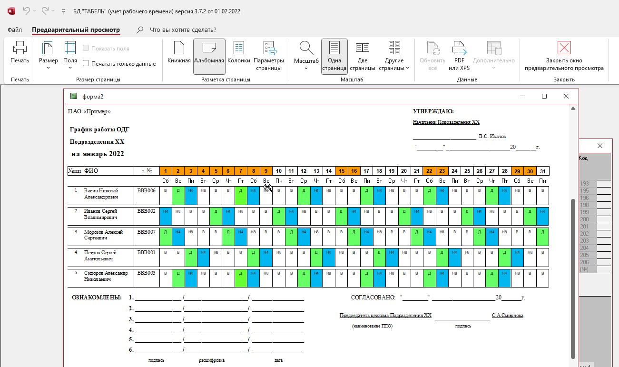Open the Файл menu

pyautogui.click(x=15, y=30)
